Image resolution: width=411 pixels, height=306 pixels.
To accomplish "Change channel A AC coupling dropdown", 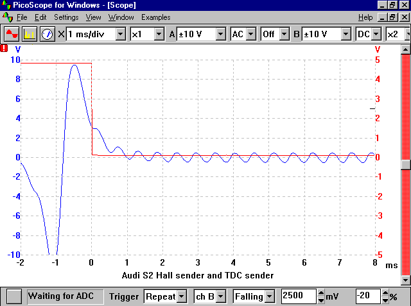I will click(x=251, y=34).
